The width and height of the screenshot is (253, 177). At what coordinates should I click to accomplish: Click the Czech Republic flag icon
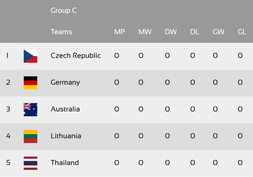coord(30,56)
